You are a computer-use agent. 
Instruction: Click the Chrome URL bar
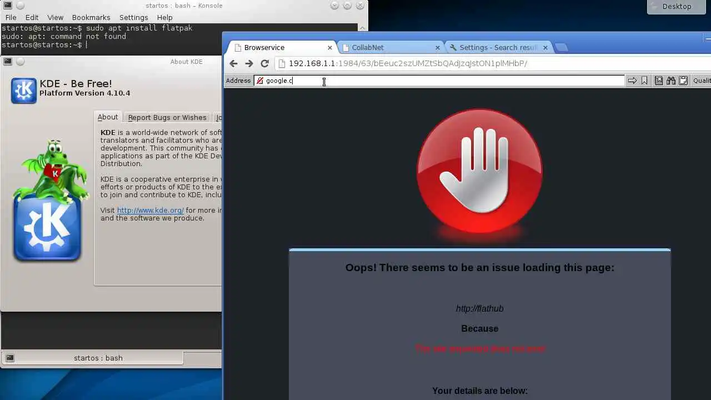[492, 63]
